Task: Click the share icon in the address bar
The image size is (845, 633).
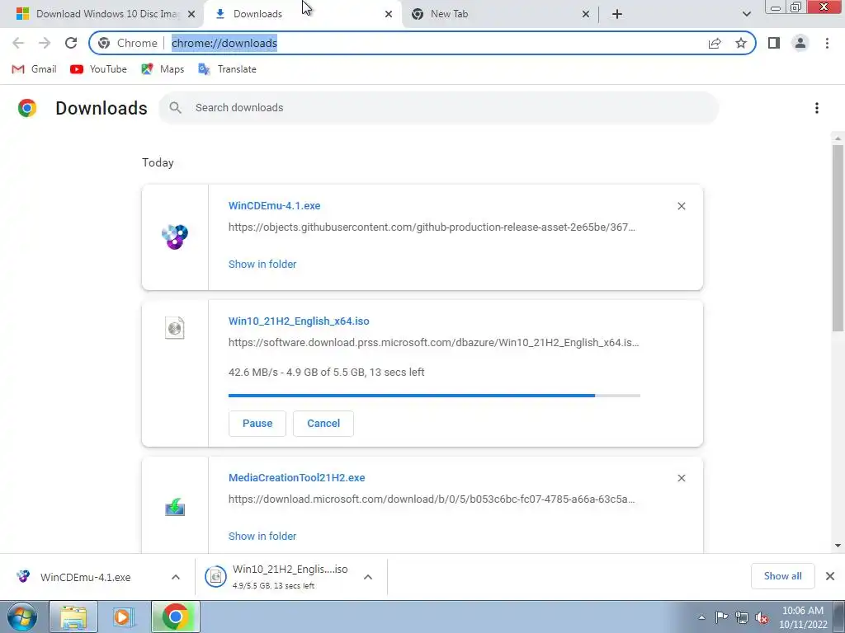Action: click(x=715, y=43)
